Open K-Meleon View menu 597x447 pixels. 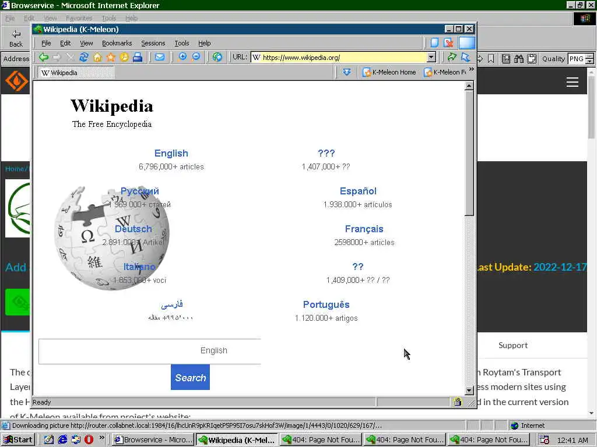pyautogui.click(x=86, y=43)
